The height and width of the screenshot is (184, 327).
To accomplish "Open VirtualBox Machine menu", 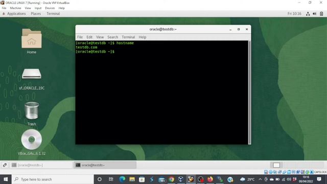I will [x=15, y=8].
